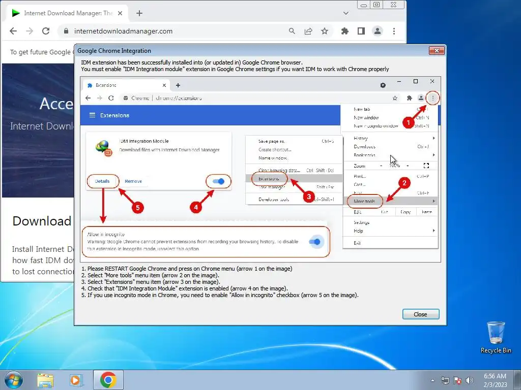The height and width of the screenshot is (390, 521).
Task: Launch Windows Explorer from the taskbar
Action: click(x=45, y=380)
